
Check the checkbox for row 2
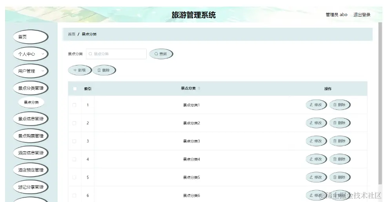[x=74, y=123]
